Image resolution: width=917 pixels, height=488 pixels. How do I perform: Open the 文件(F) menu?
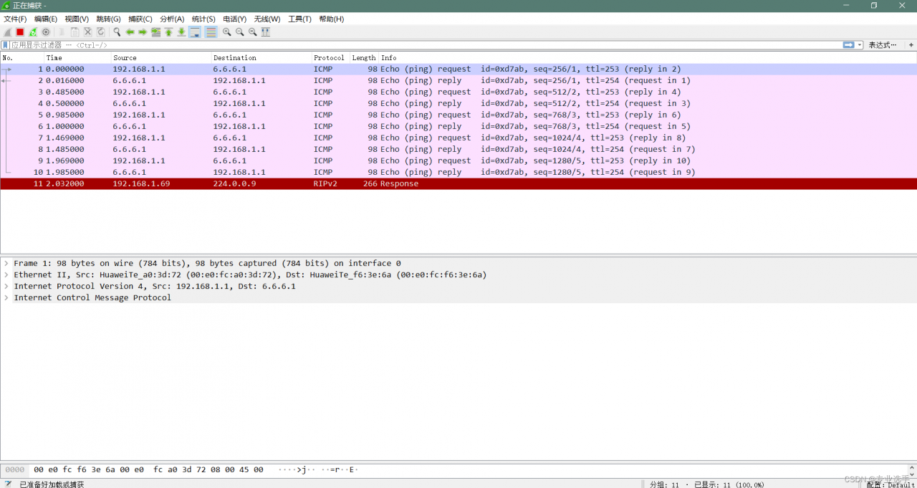click(x=15, y=19)
